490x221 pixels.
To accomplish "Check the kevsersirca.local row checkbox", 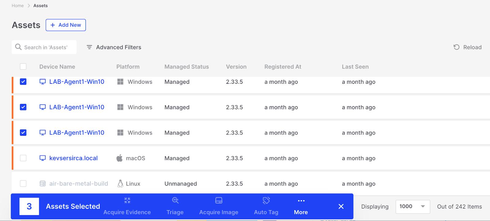I will 23,158.
